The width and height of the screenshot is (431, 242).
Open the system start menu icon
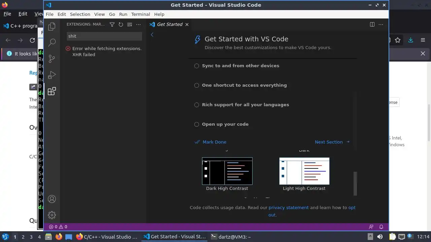click(5, 237)
